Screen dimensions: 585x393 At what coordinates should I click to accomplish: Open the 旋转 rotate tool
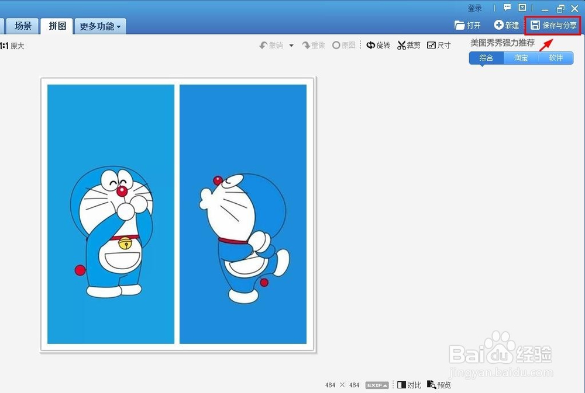click(378, 45)
